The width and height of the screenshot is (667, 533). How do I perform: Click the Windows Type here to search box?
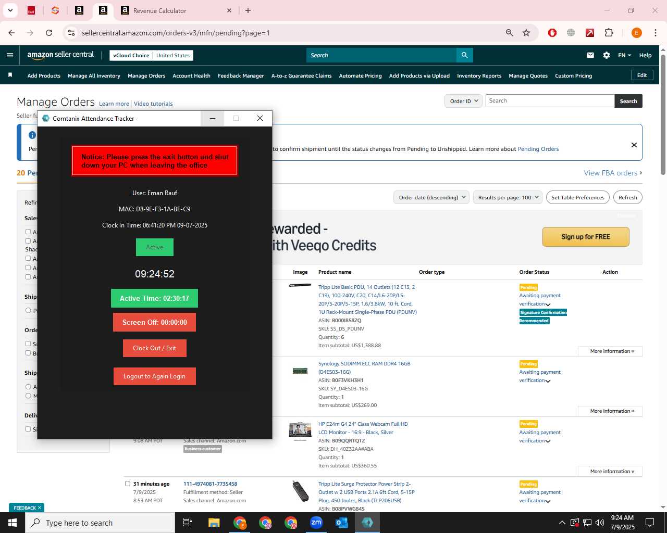[x=100, y=523]
